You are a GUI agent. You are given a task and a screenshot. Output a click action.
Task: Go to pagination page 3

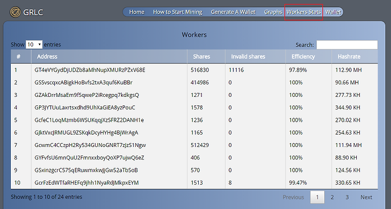click(347, 197)
